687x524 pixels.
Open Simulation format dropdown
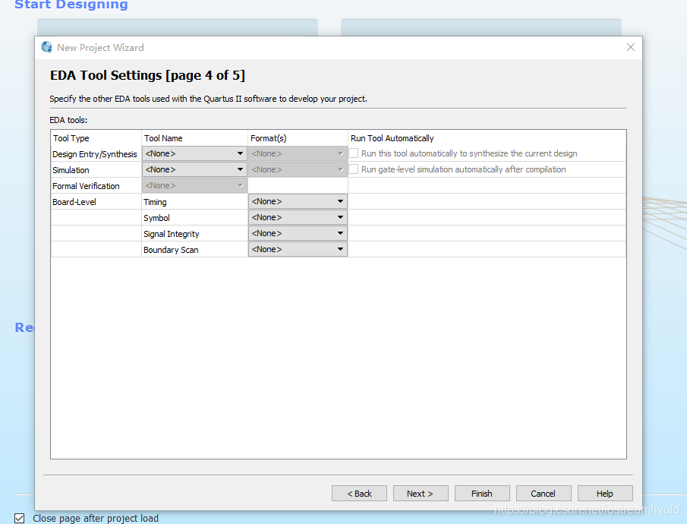tap(298, 169)
